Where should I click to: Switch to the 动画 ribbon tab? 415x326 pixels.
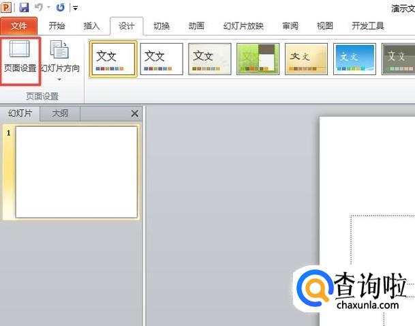pyautogui.click(x=196, y=26)
